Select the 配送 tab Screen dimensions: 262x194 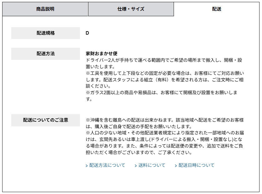click(216, 9)
